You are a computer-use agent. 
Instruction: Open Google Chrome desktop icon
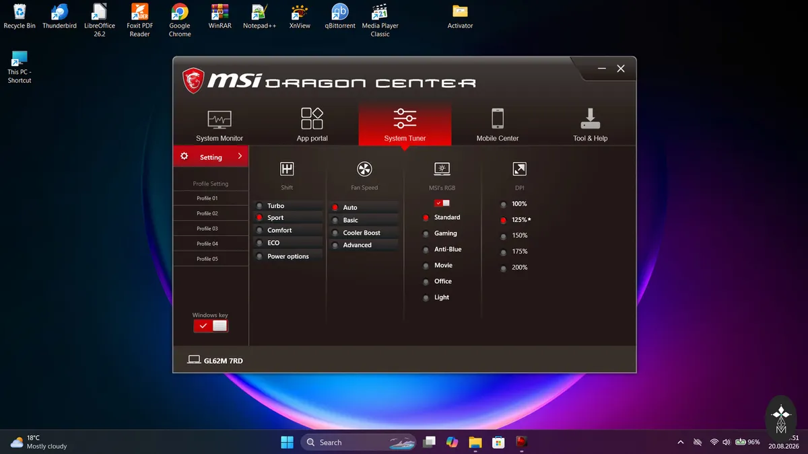coord(180,20)
